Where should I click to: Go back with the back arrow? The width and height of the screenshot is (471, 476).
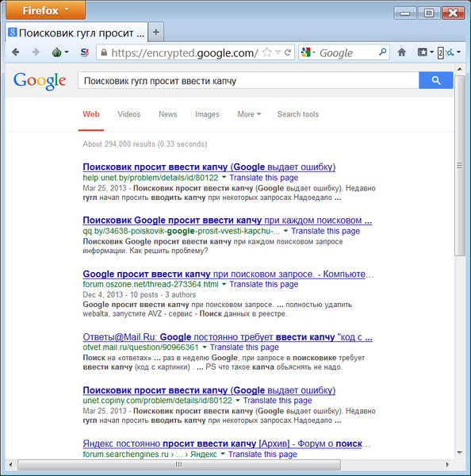pos(16,52)
